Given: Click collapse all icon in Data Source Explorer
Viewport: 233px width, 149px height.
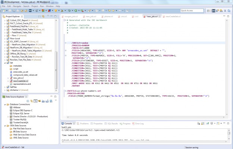Looking at the screenshot, I should point(28,101).
